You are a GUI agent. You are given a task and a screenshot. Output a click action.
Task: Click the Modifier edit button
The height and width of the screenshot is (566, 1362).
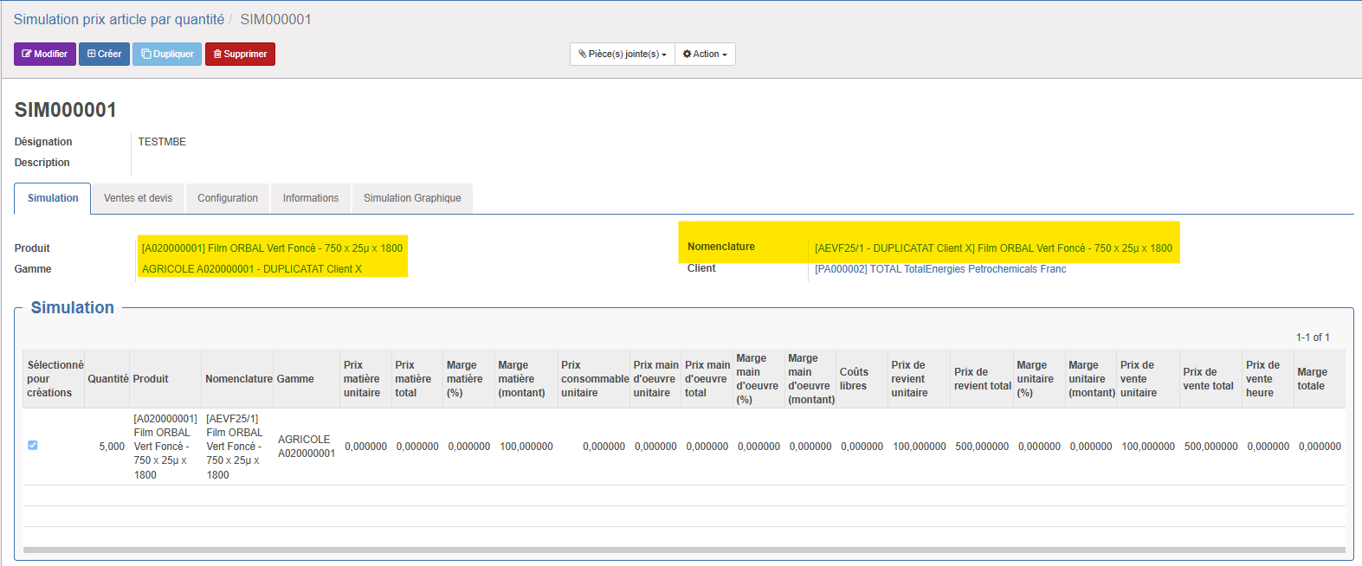(45, 54)
